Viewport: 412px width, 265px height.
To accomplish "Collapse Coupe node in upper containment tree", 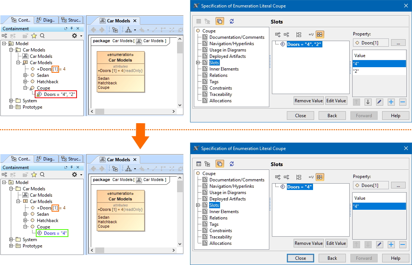I will coord(25,88).
